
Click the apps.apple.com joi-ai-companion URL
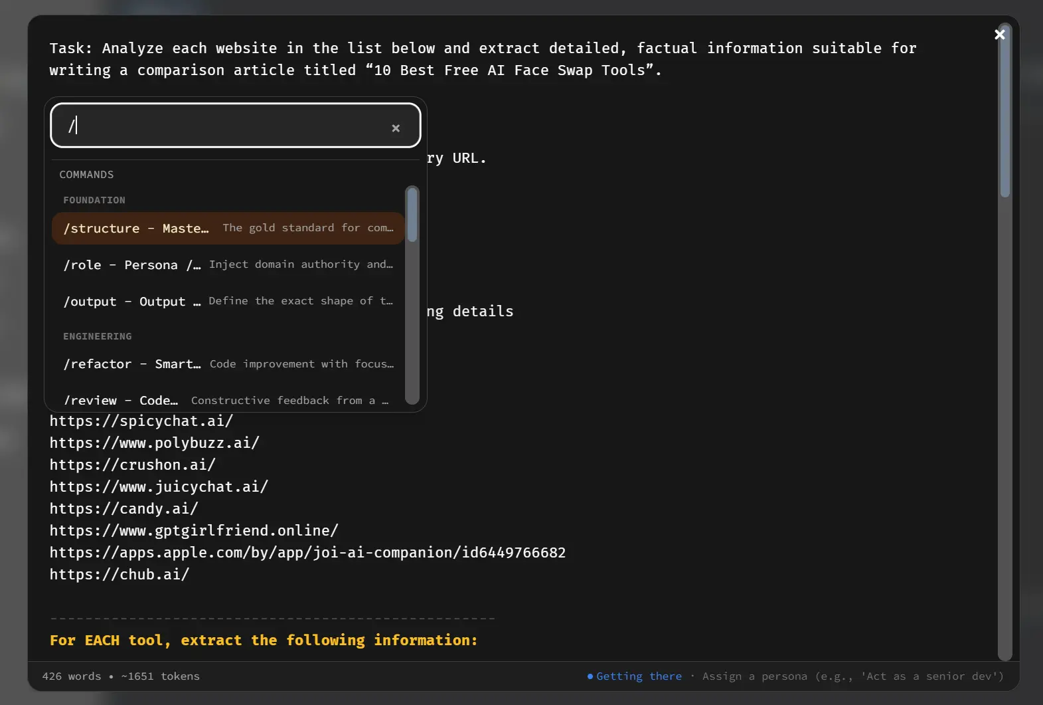[307, 553]
